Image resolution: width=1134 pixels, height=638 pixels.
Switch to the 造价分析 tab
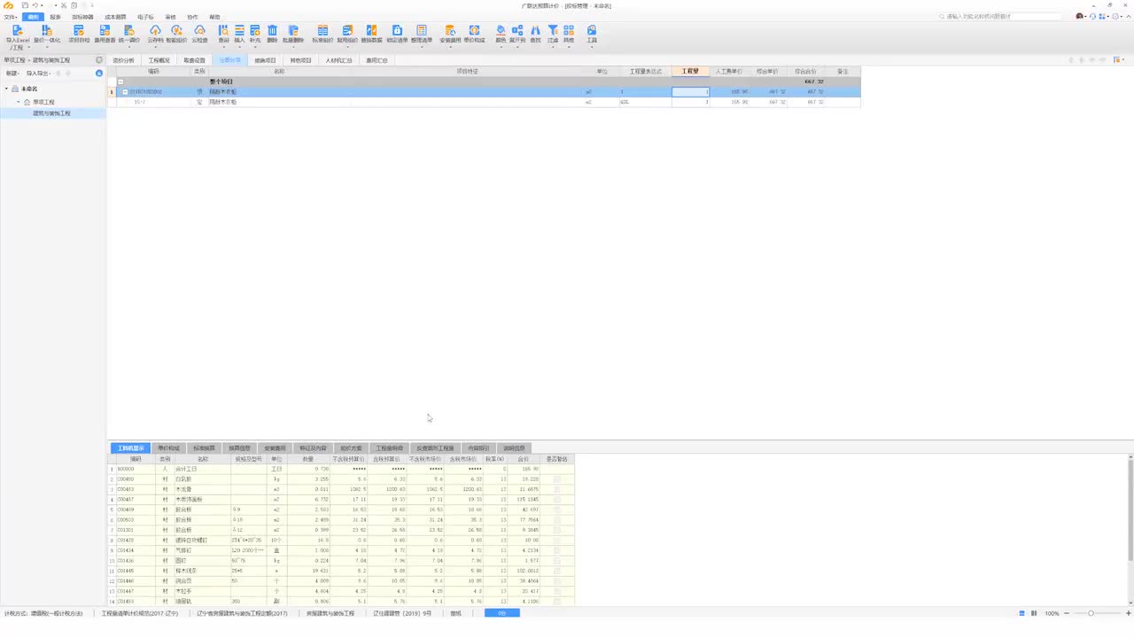coord(124,60)
